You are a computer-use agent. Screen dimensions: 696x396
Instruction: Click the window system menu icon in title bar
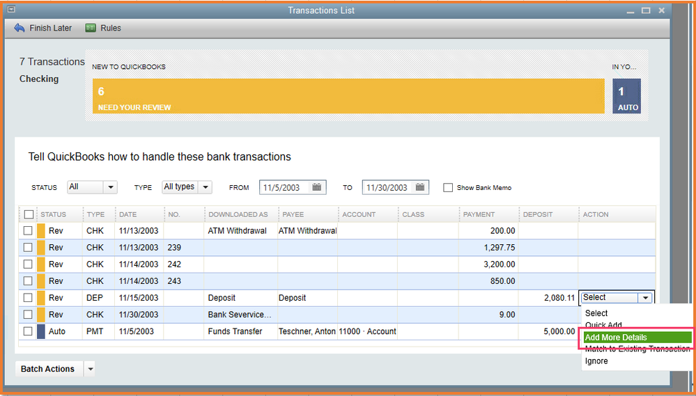(x=11, y=9)
